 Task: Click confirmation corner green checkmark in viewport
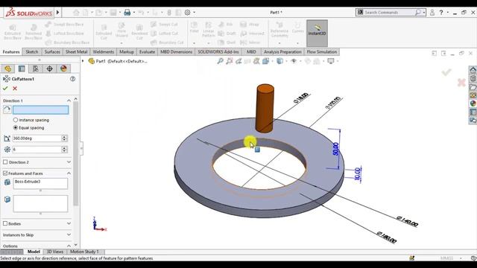446,72
